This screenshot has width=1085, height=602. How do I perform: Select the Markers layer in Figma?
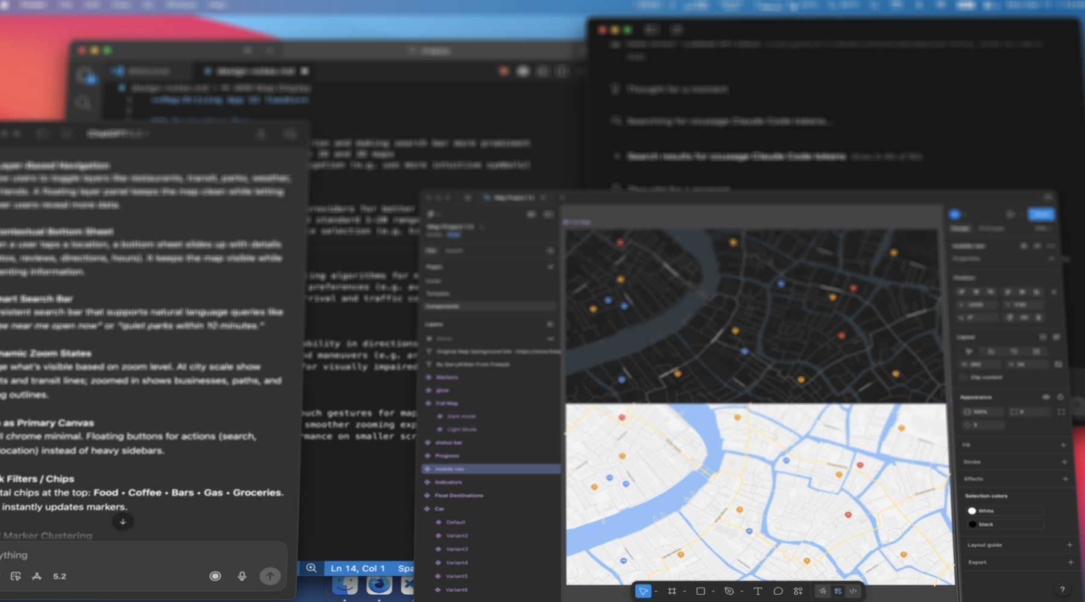point(491,377)
